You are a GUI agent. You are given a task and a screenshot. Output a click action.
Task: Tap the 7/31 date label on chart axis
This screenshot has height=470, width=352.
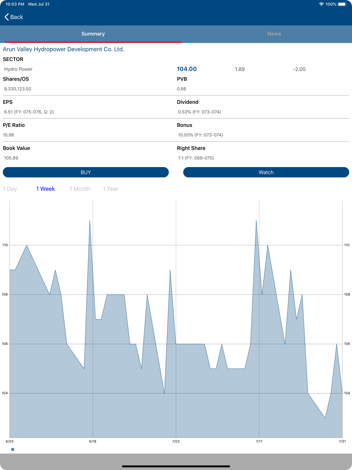[x=342, y=441]
